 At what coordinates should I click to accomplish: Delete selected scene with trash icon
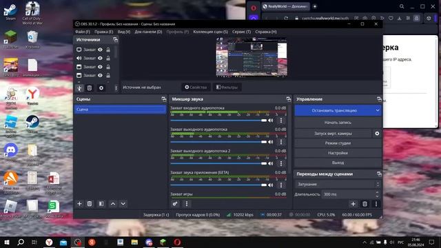click(x=90, y=204)
